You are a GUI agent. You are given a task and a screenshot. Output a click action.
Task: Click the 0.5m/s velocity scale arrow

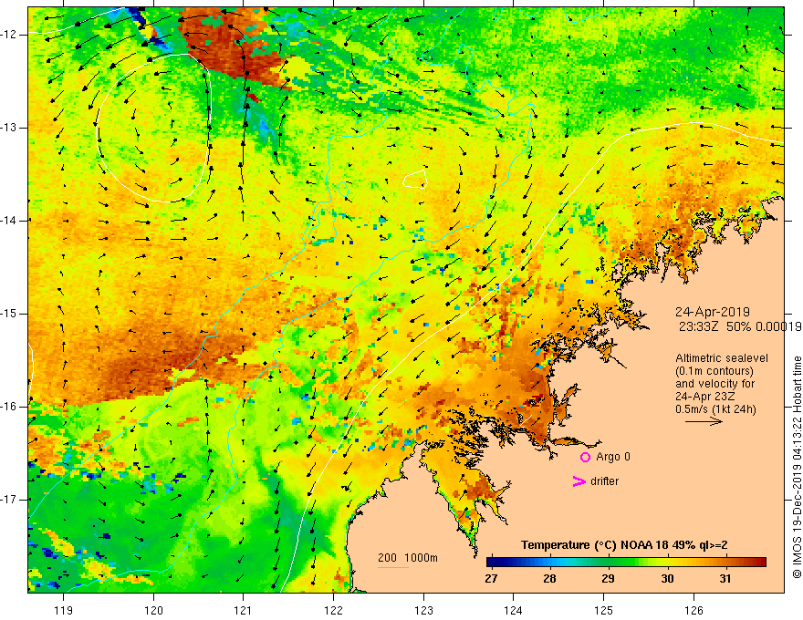click(x=704, y=421)
